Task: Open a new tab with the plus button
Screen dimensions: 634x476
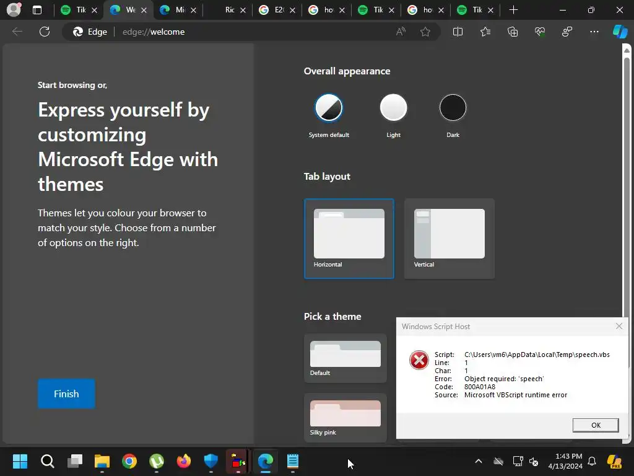Action: coord(513,10)
